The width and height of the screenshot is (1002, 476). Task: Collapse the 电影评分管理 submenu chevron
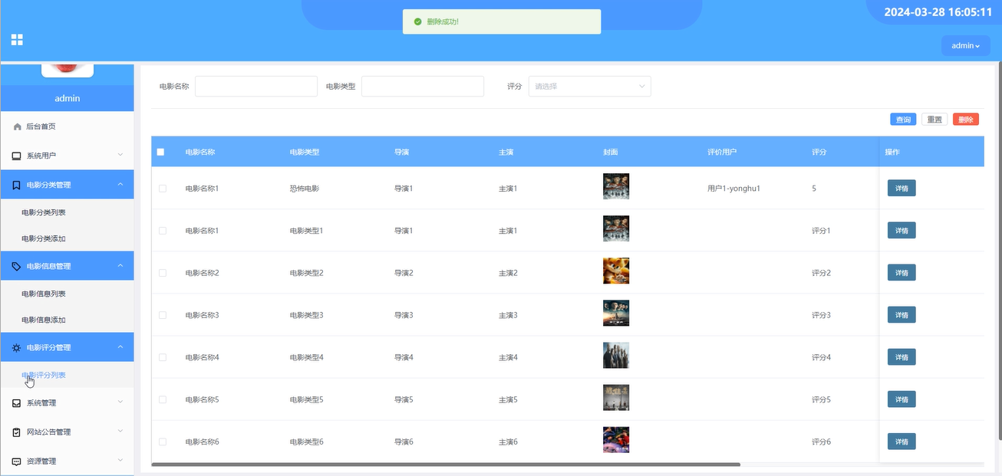tap(120, 346)
